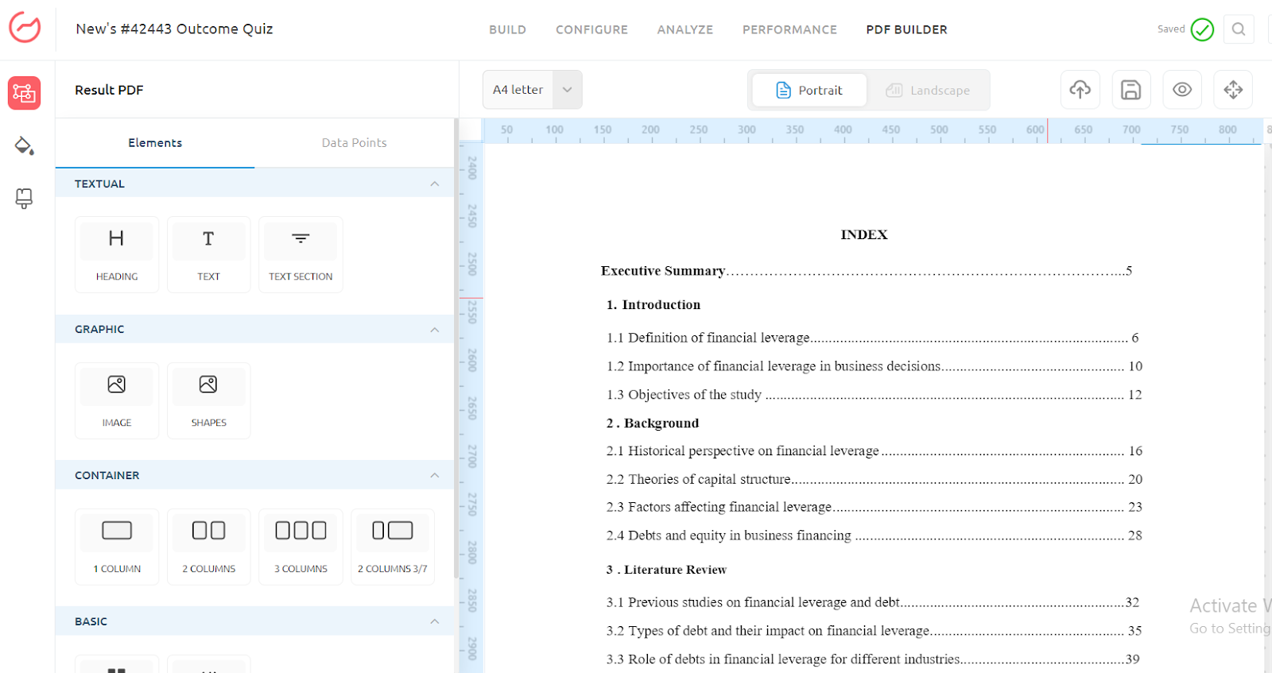The image size is (1272, 673).
Task: Open search with magnifier icon
Action: [1239, 29]
